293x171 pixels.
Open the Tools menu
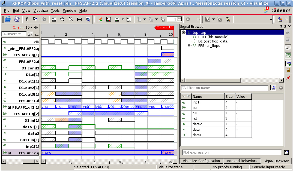[x=55, y=11]
